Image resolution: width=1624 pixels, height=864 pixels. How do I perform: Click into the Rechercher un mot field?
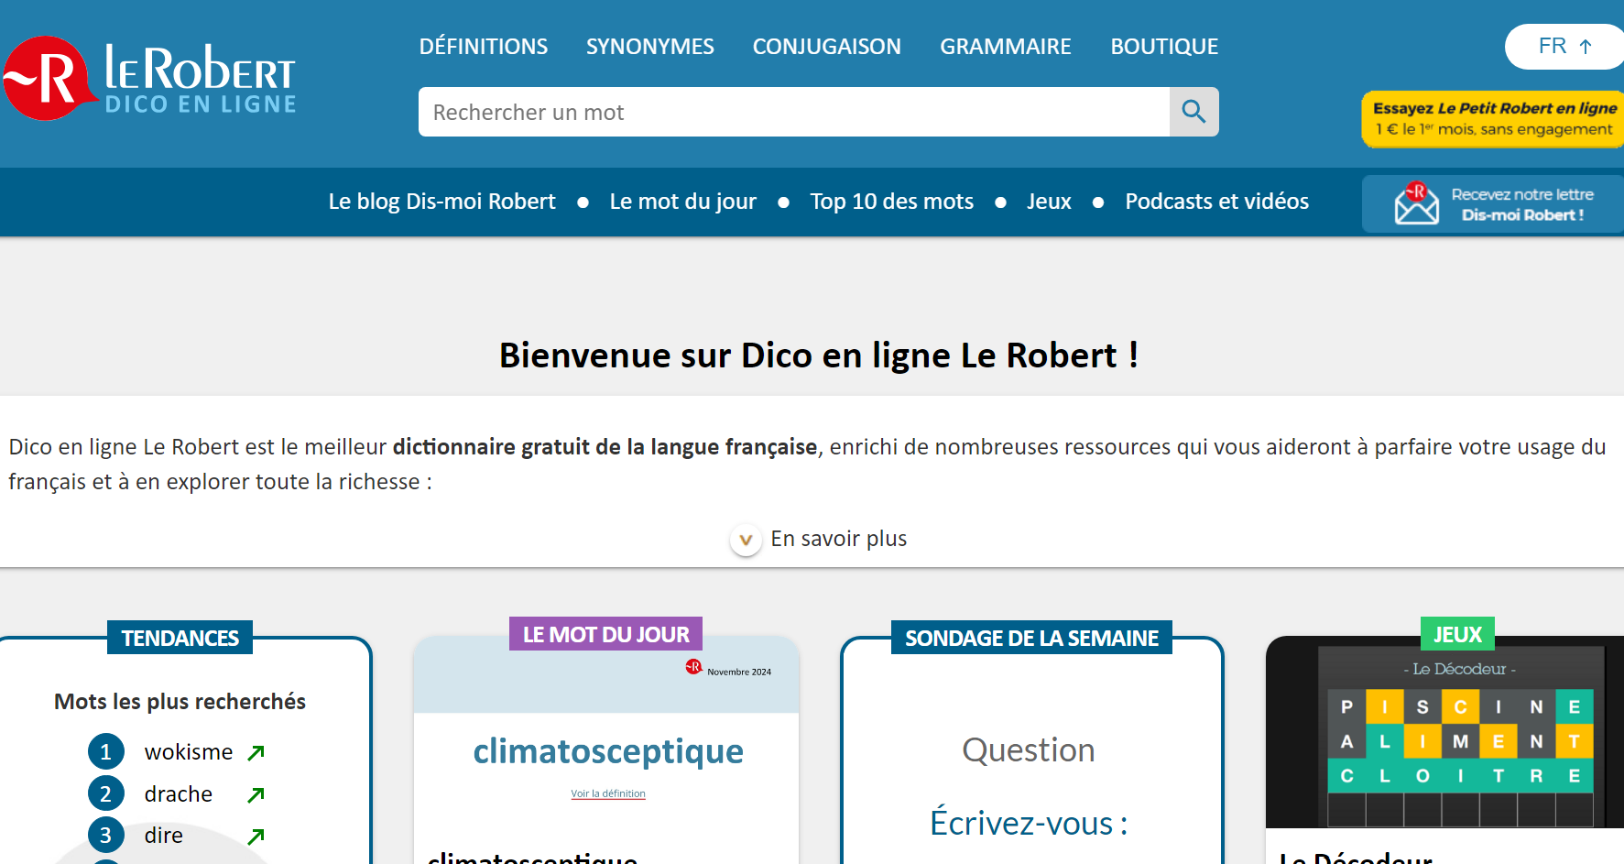tap(794, 112)
